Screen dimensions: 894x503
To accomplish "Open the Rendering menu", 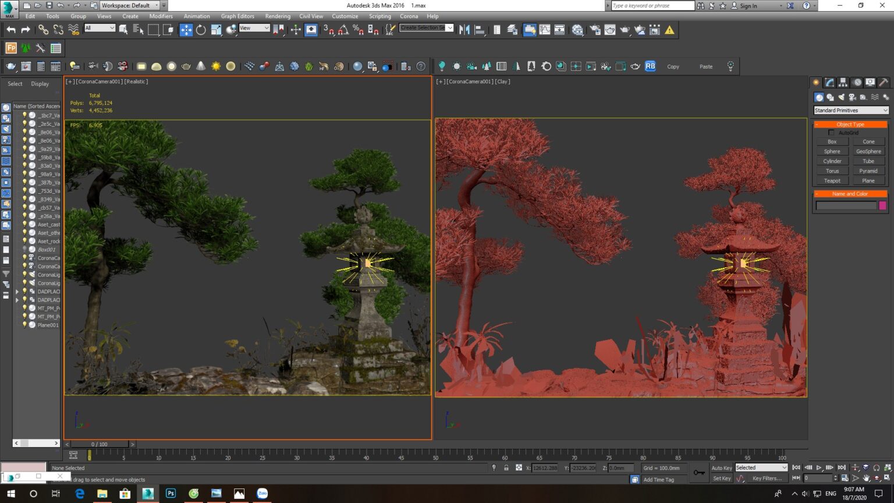I will click(x=278, y=16).
